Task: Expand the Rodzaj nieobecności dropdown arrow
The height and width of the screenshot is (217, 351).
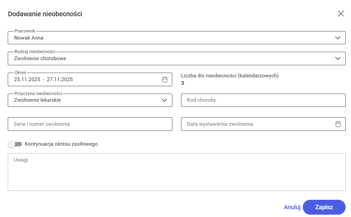Action: pos(338,58)
